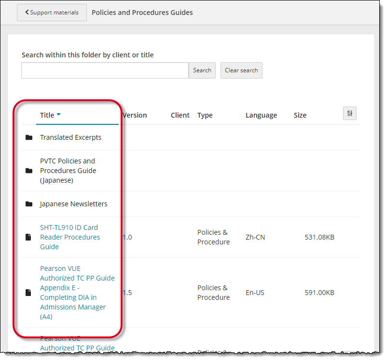Toggle the Title sort arrow
The height and width of the screenshot is (362, 387).
click(x=59, y=115)
